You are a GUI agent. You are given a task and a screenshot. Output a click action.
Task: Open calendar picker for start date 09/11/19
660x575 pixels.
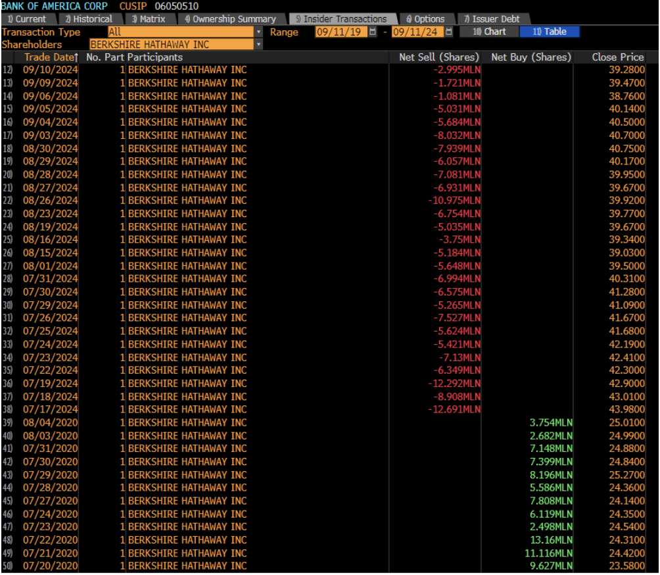point(373,32)
